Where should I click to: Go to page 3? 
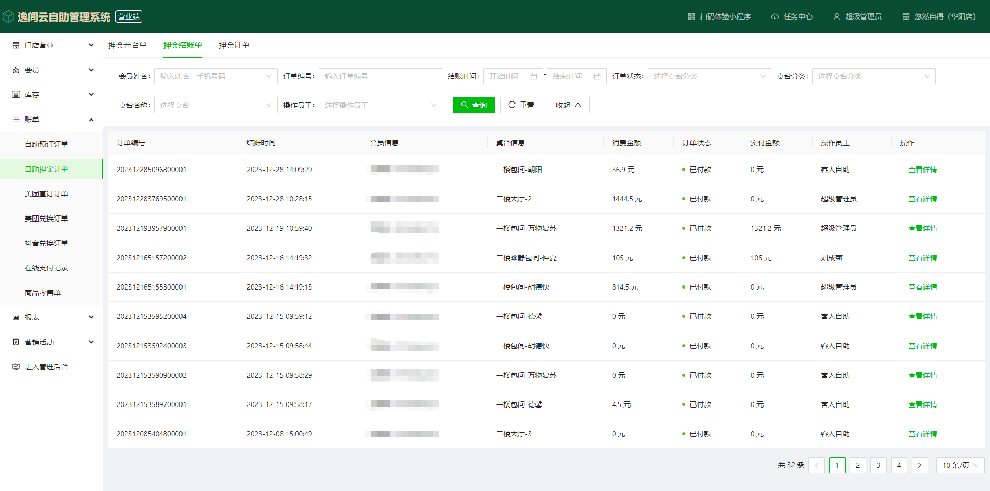879,465
